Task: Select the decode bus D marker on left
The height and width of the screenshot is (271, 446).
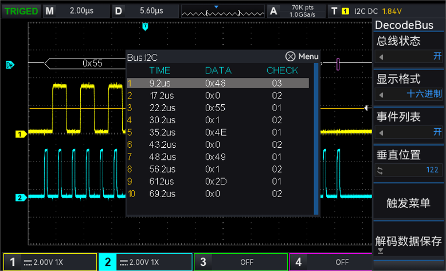Action: click(10, 65)
